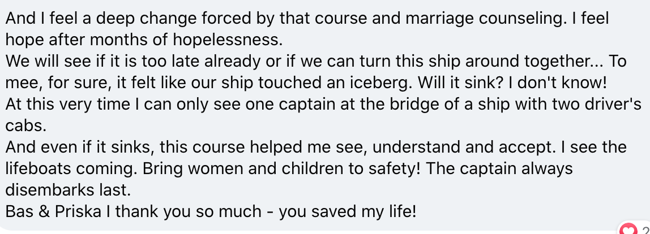
Task: Open the red heart love reaction icon
Action: pyautogui.click(x=629, y=229)
